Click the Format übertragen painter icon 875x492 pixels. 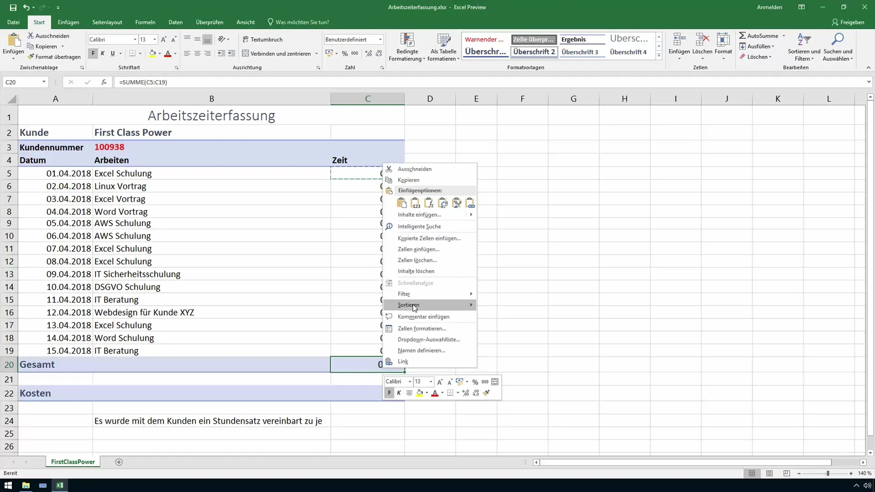(x=31, y=57)
